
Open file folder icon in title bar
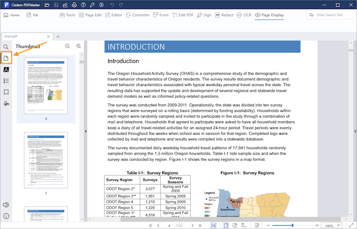(x=47, y=5)
